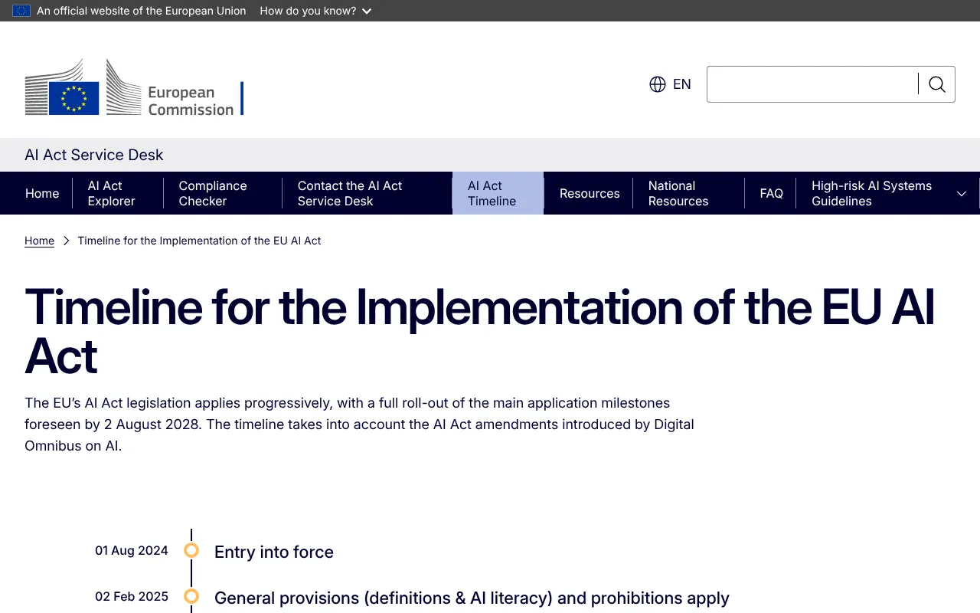Viewport: 980px width, 613px height.
Task: Click the 'Entry into force' timeline heading
Action: [x=274, y=552]
